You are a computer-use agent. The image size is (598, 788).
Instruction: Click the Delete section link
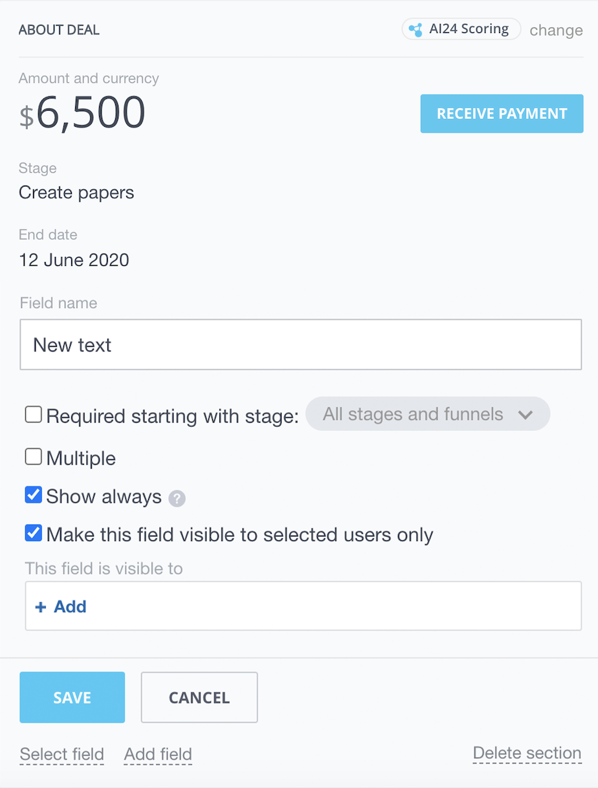pos(527,753)
